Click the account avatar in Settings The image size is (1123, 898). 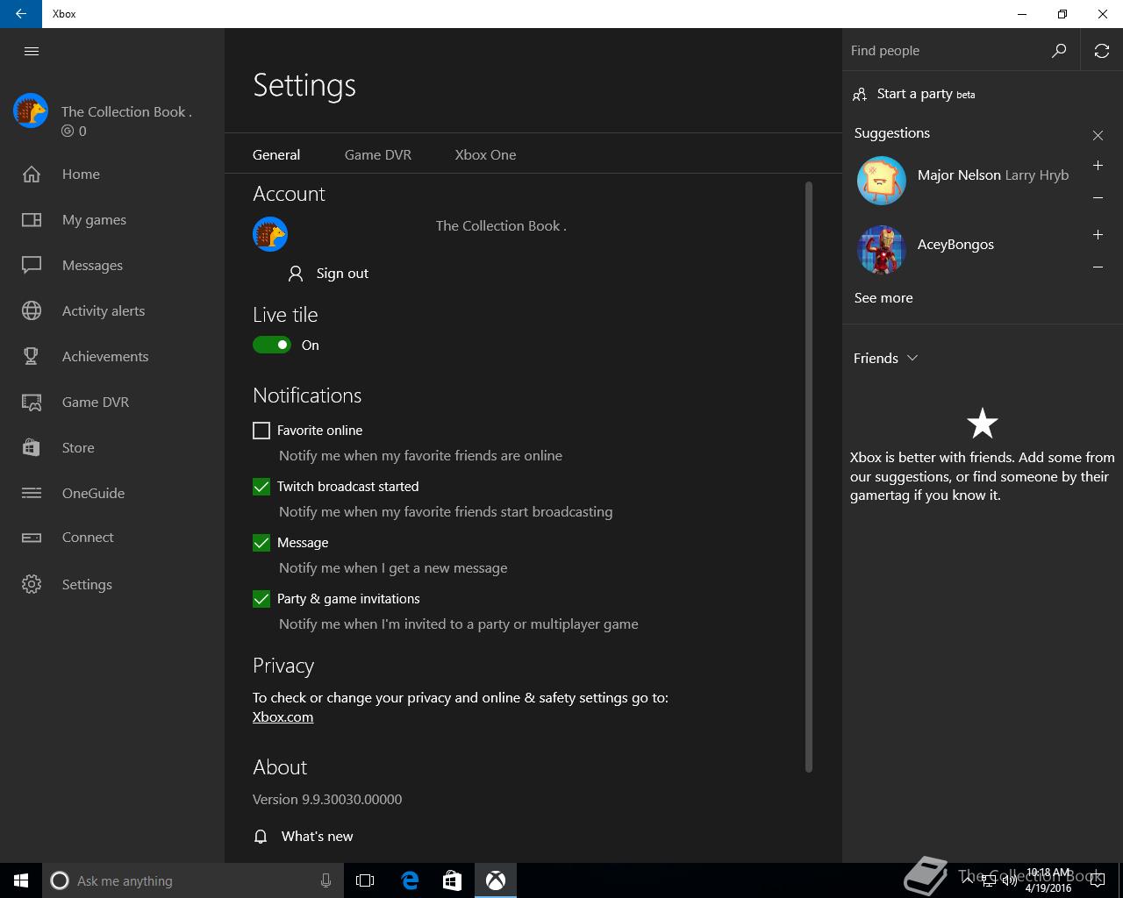click(270, 234)
